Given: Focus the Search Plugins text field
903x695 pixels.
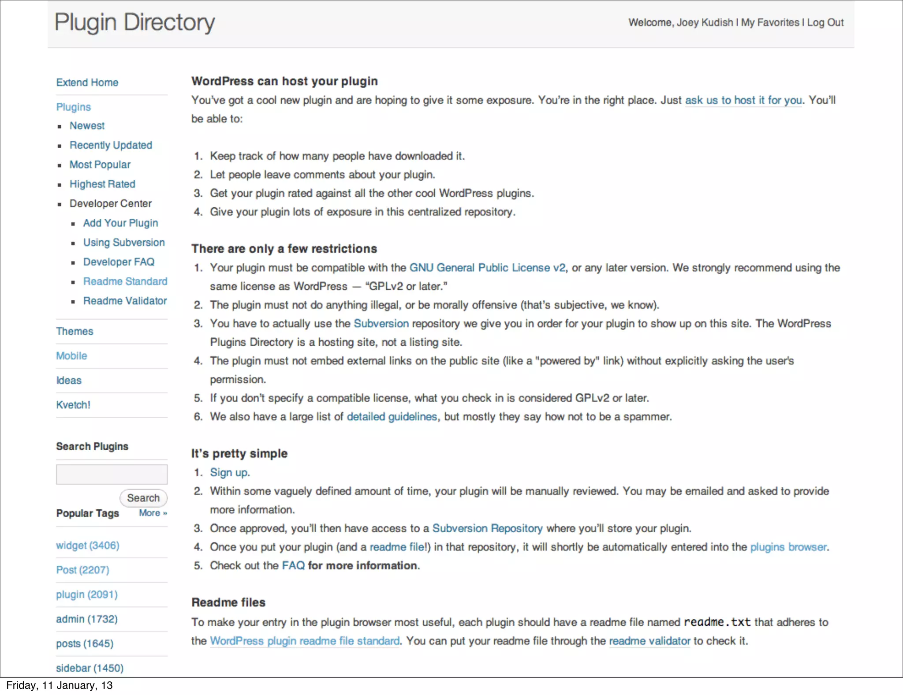Looking at the screenshot, I should tap(112, 475).
